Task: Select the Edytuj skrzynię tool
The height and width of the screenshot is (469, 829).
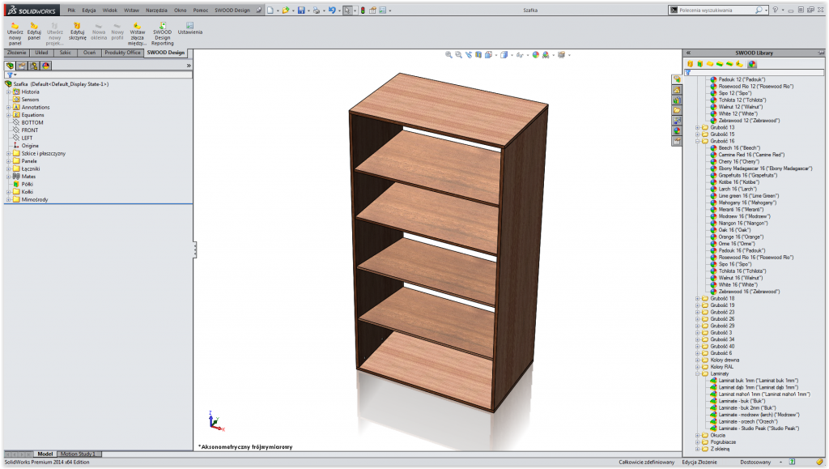Action: coord(78,31)
